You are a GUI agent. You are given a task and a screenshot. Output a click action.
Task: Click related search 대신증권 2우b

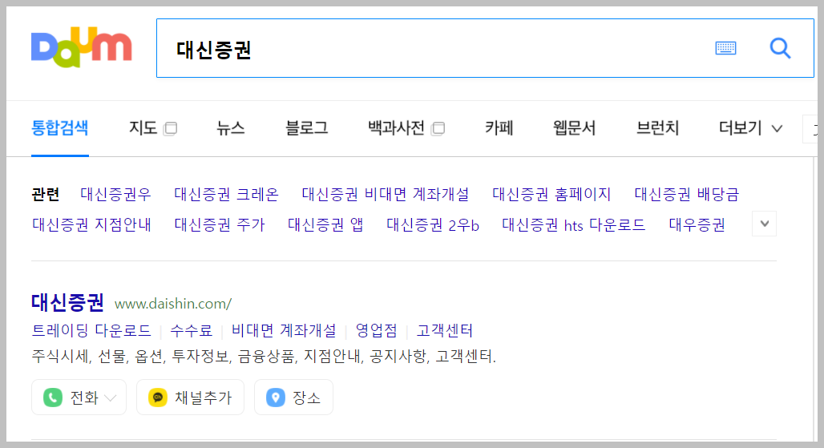coord(433,224)
